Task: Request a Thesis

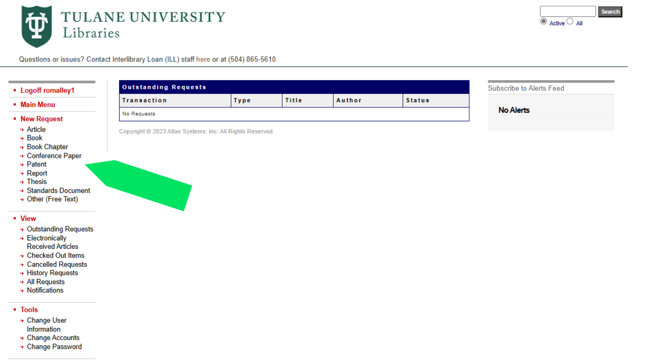Action: [x=37, y=182]
